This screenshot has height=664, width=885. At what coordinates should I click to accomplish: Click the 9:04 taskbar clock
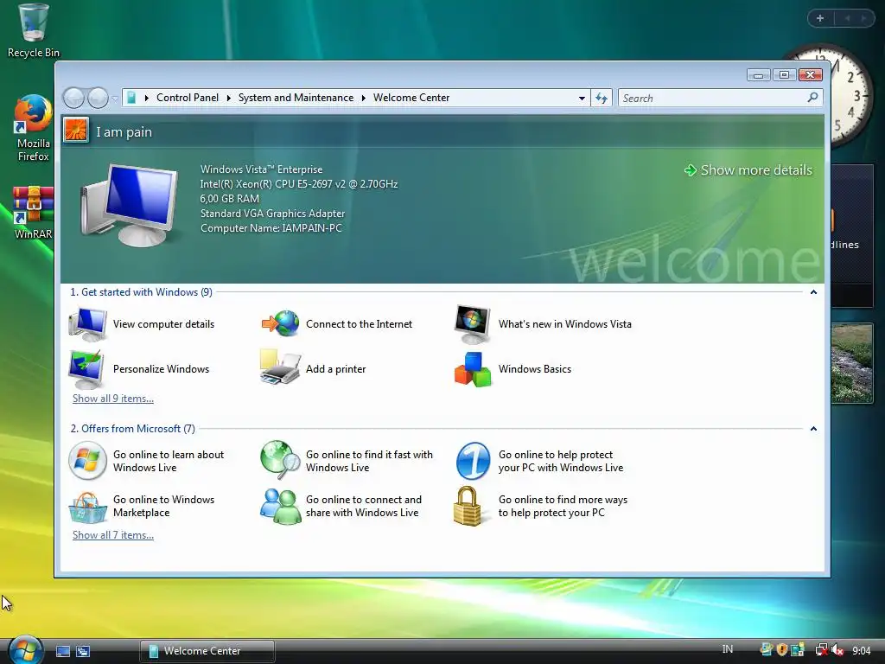tap(862, 650)
